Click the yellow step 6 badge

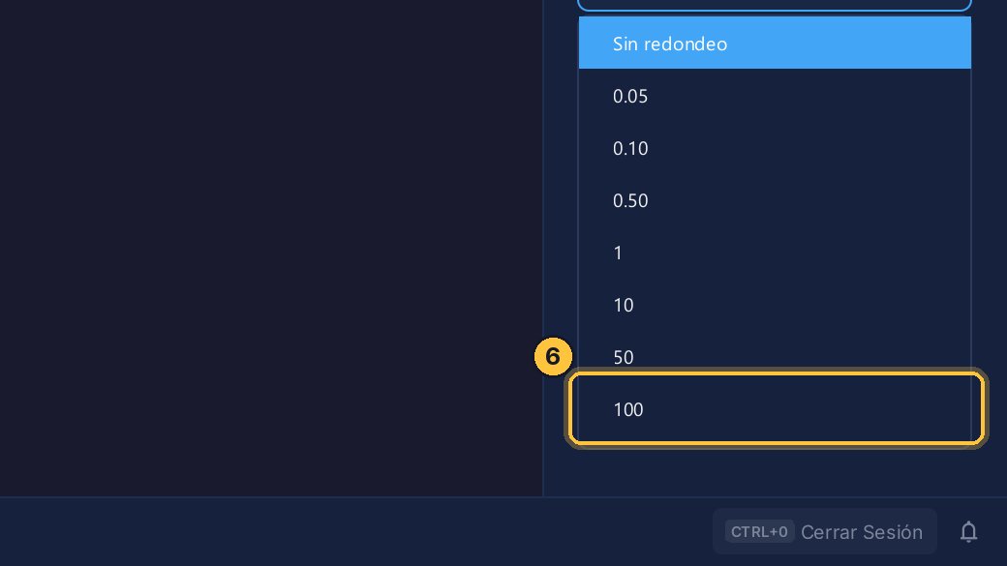(553, 356)
